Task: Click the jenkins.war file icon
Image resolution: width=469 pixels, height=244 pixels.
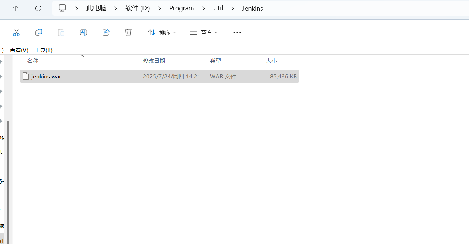Action: (26, 76)
